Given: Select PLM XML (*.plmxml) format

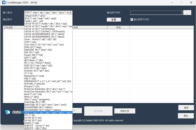Looking at the screenshot, I should pyautogui.click(x=48, y=84).
